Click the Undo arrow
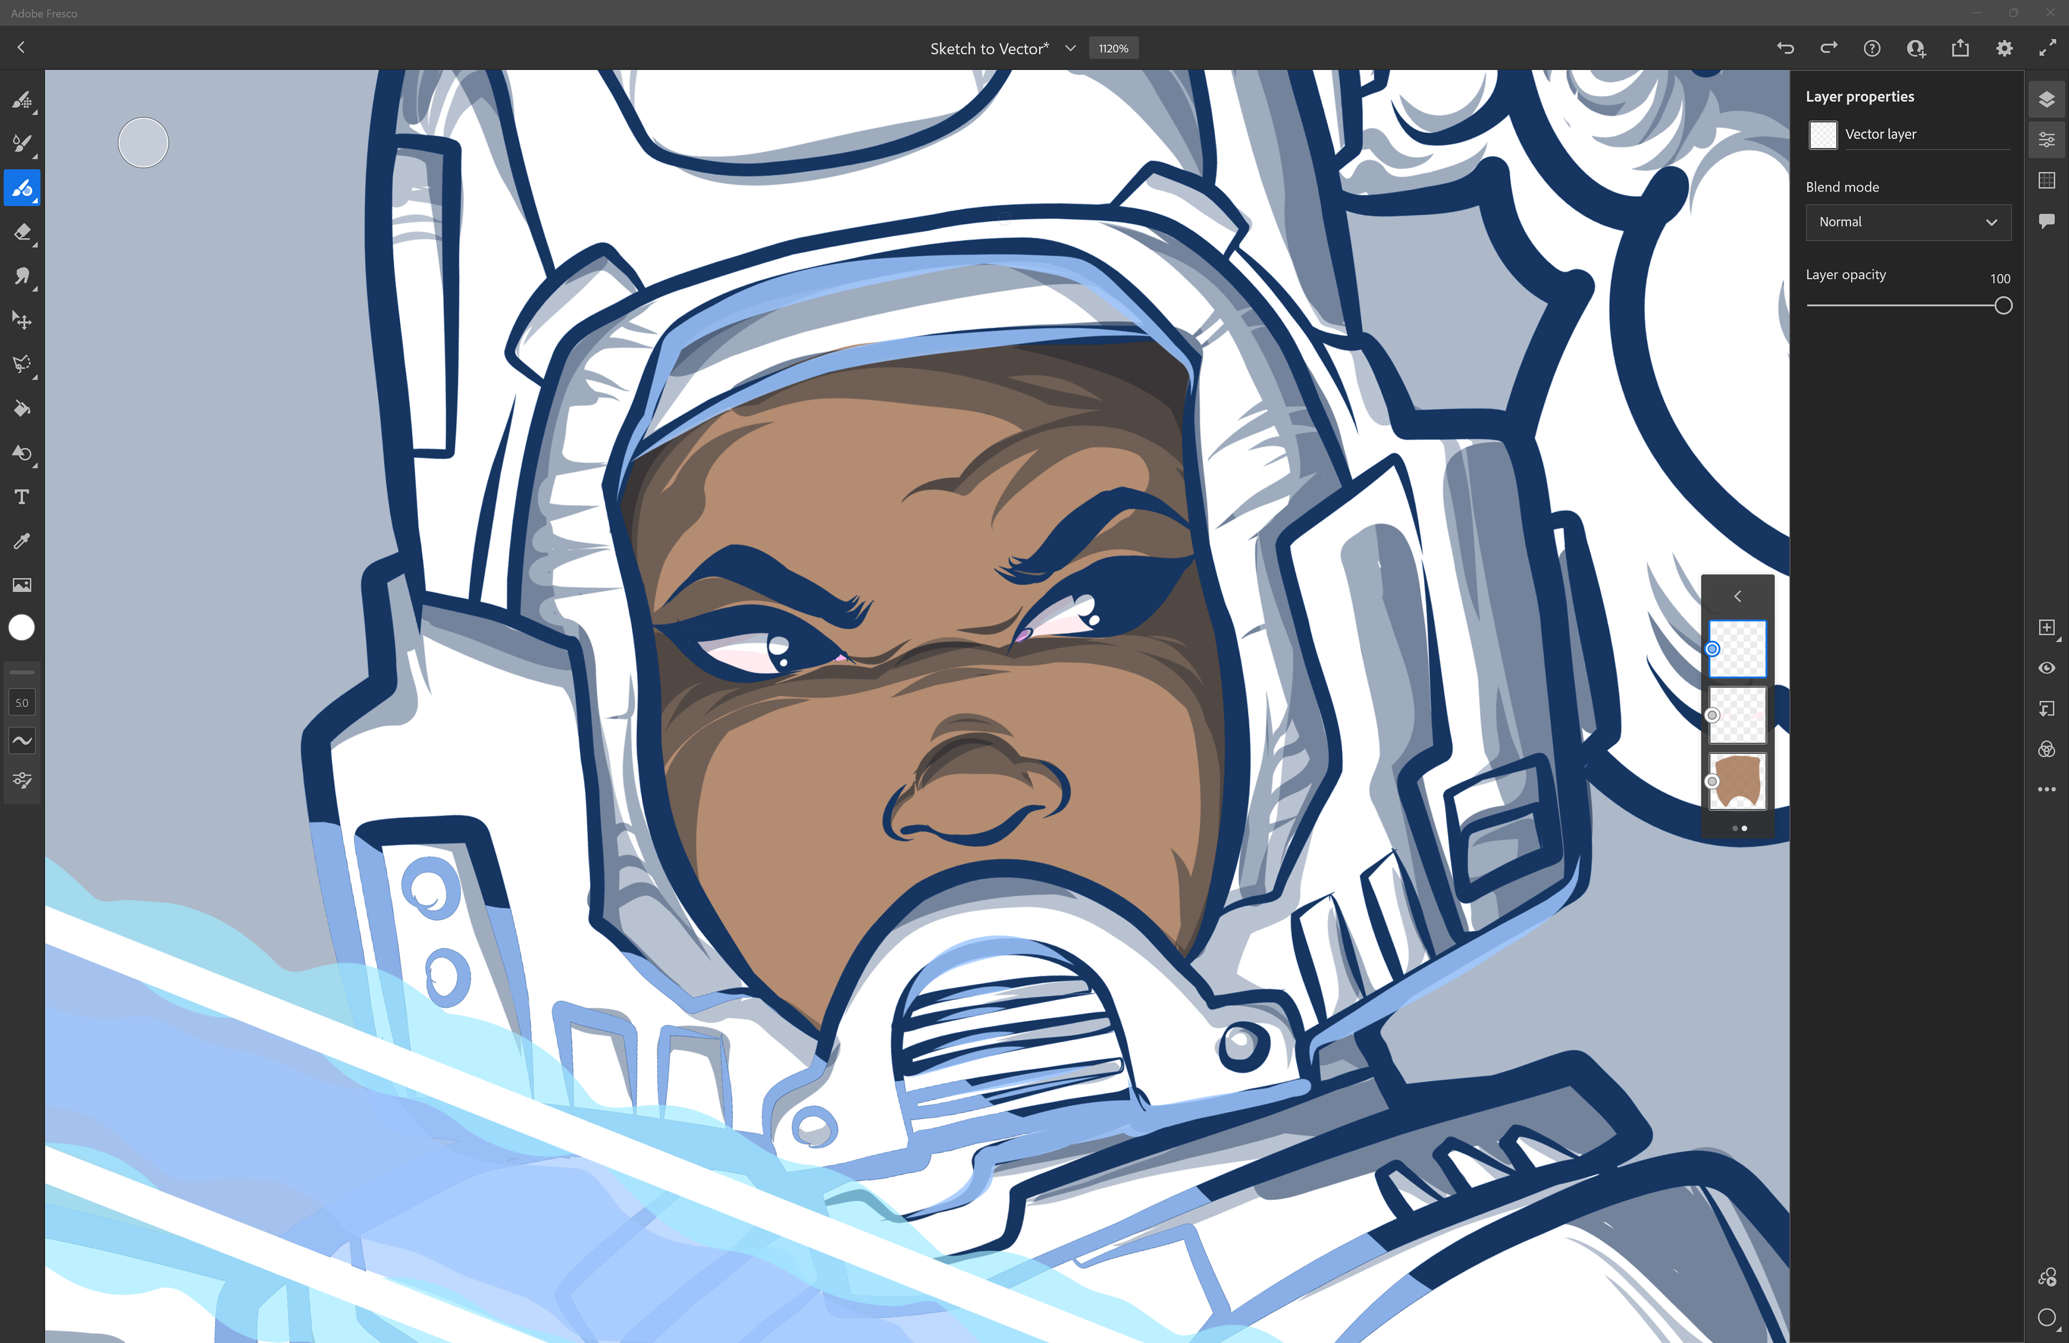This screenshot has width=2069, height=1343. click(1785, 49)
